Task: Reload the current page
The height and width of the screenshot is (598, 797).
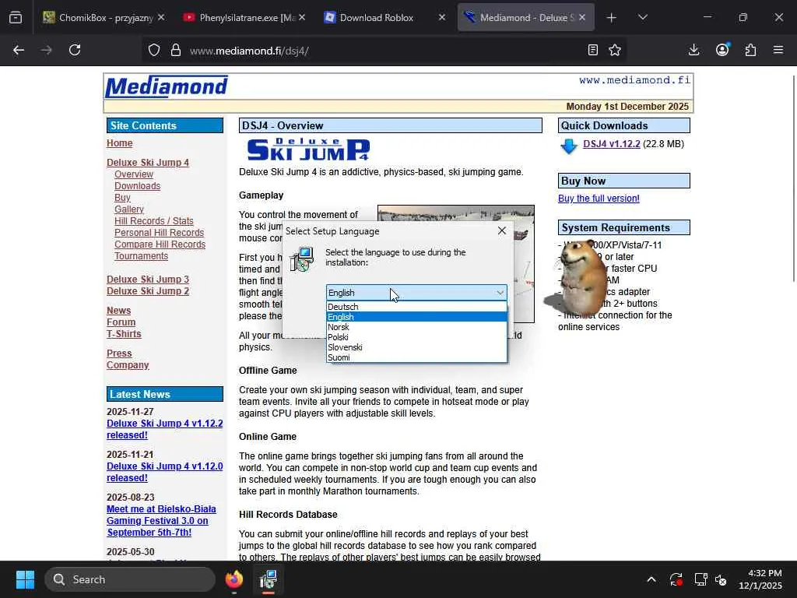Action: (75, 50)
